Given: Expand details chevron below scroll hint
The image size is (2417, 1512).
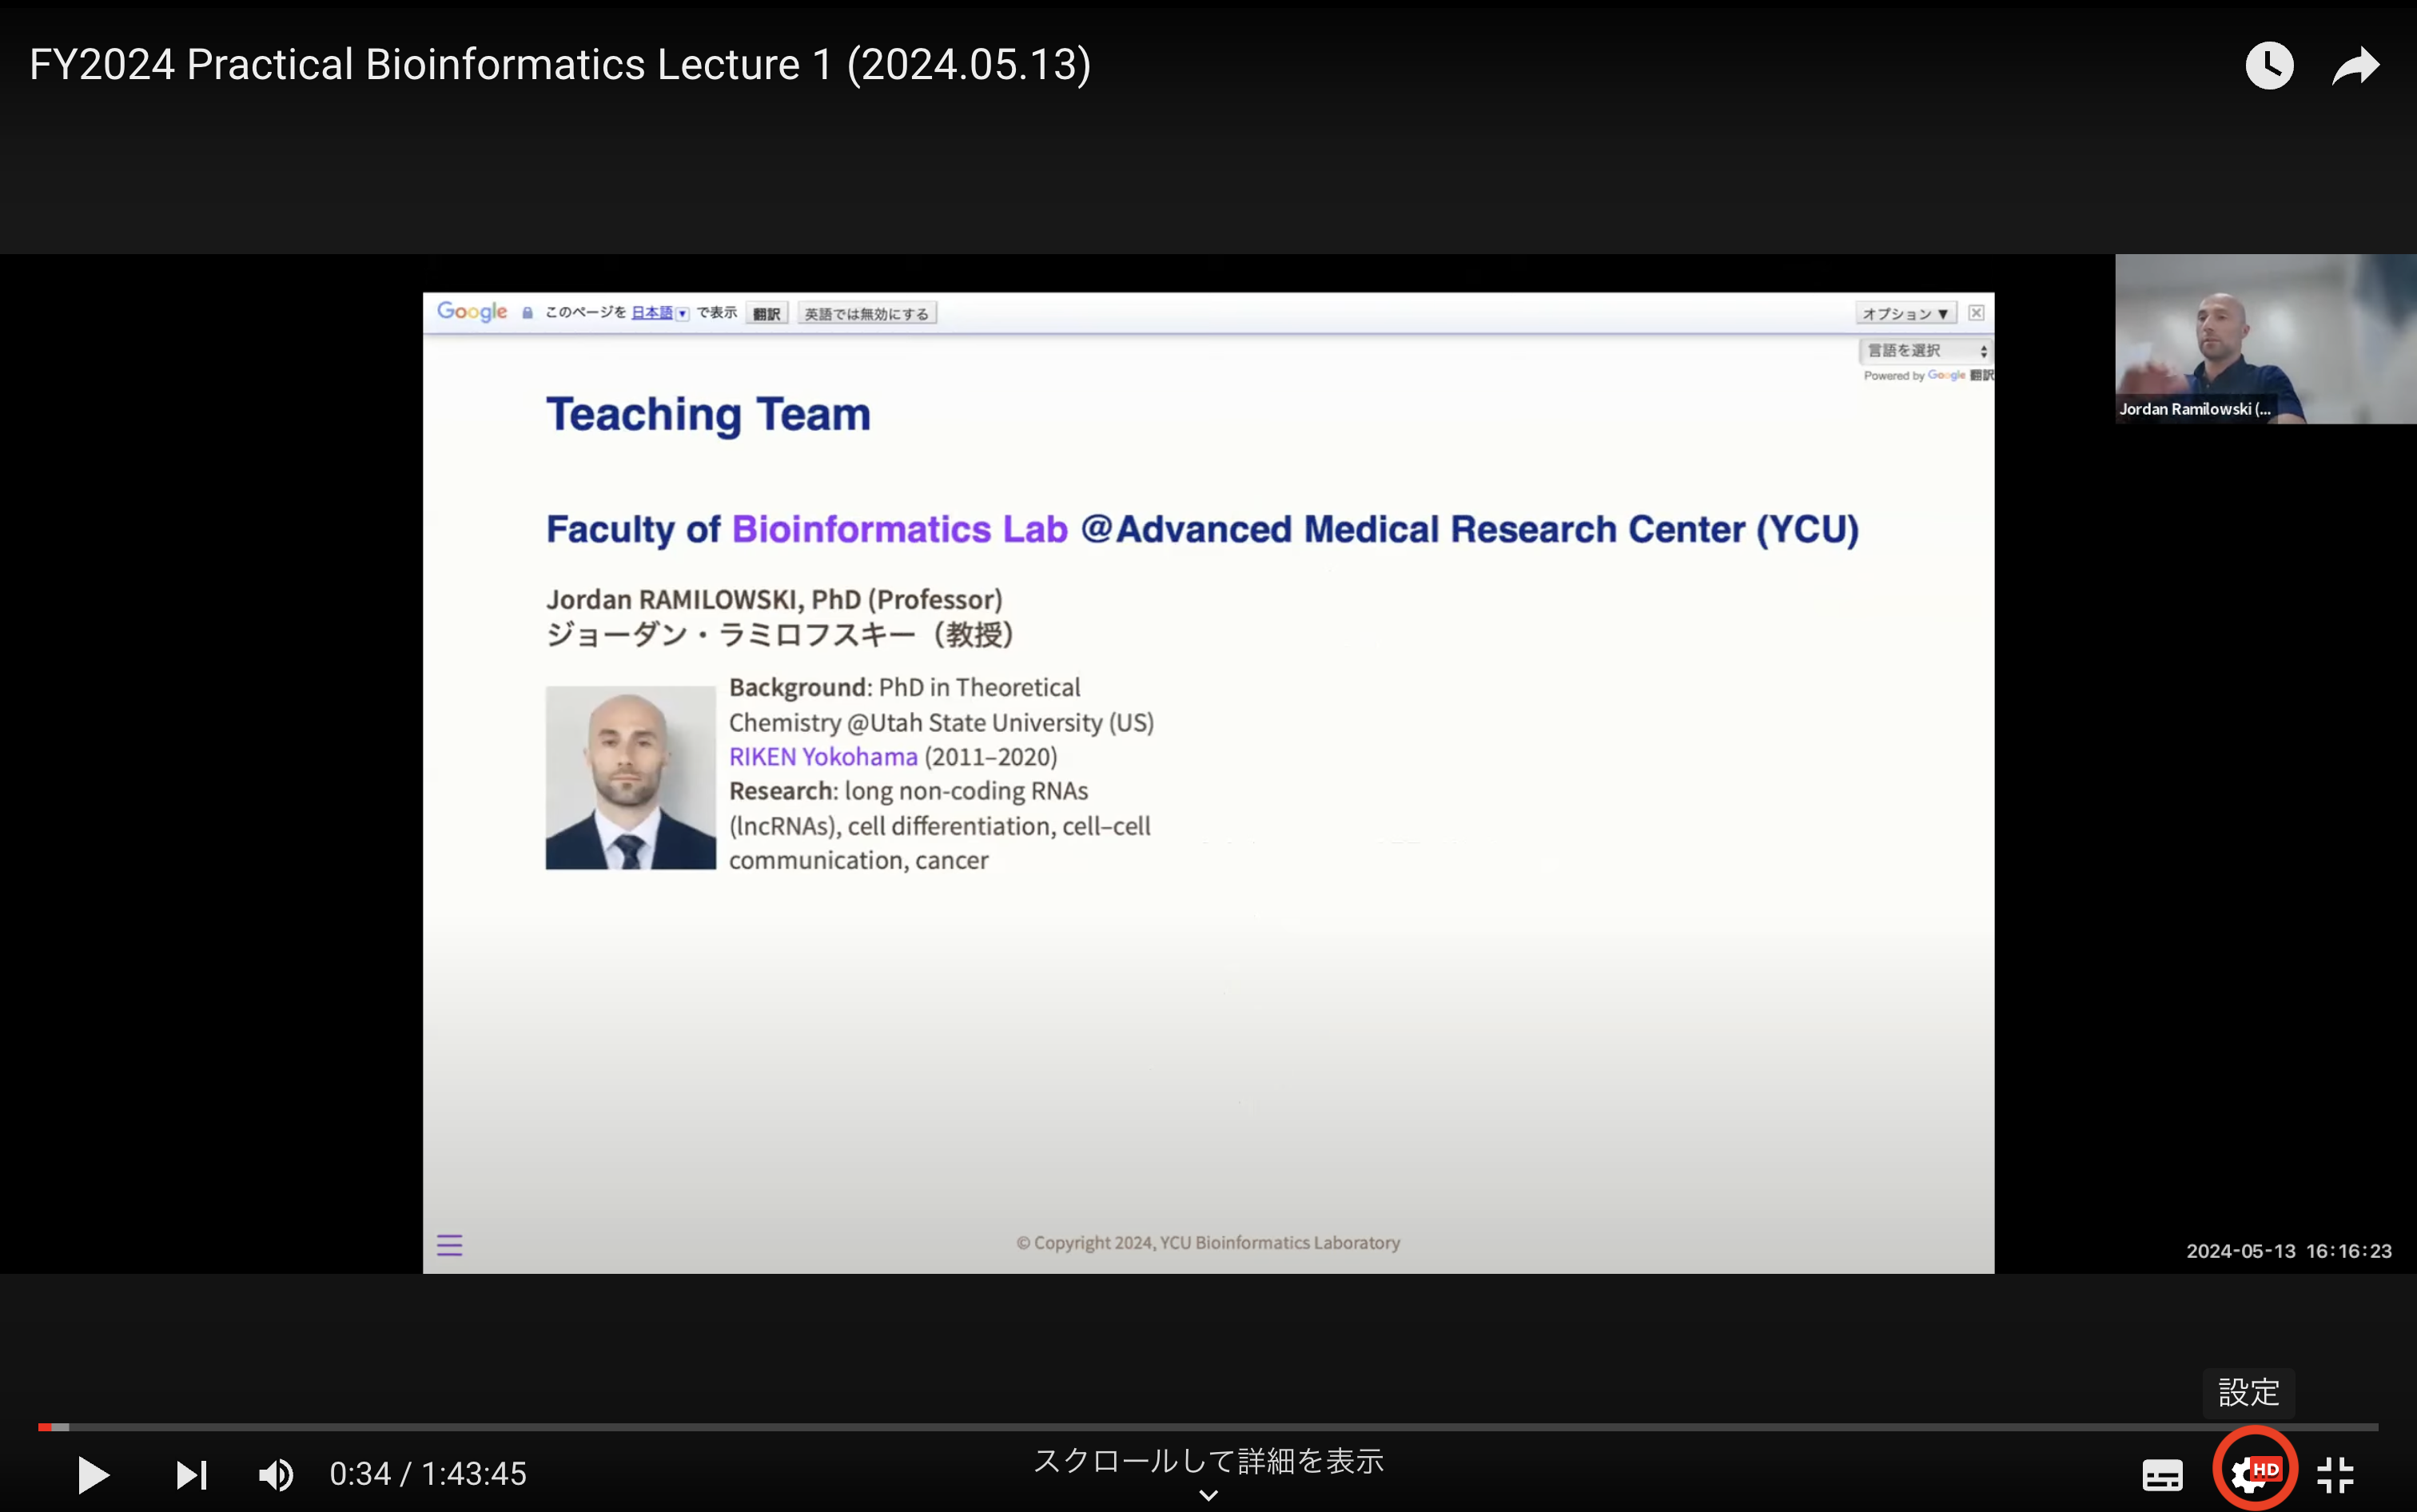Looking at the screenshot, I should click(x=1208, y=1496).
